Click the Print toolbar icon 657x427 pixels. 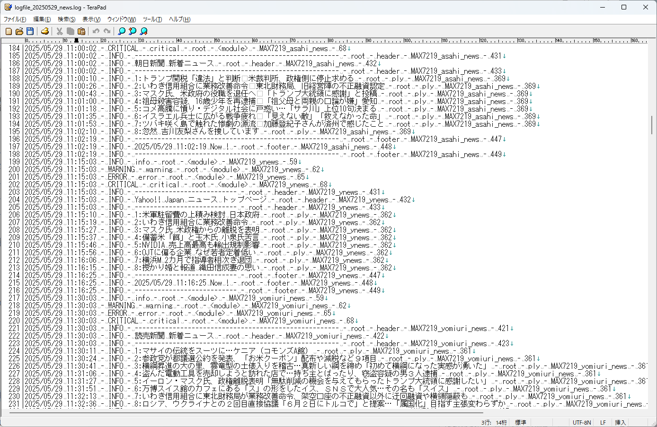tap(45, 31)
